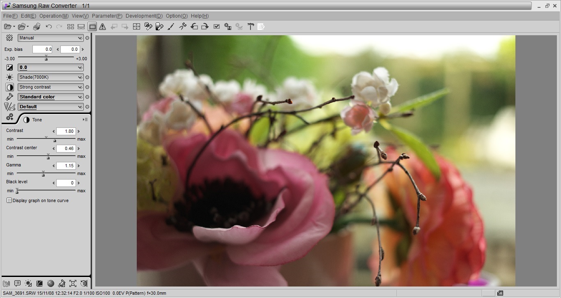
Task: Open the Development menu
Action: pos(144,16)
